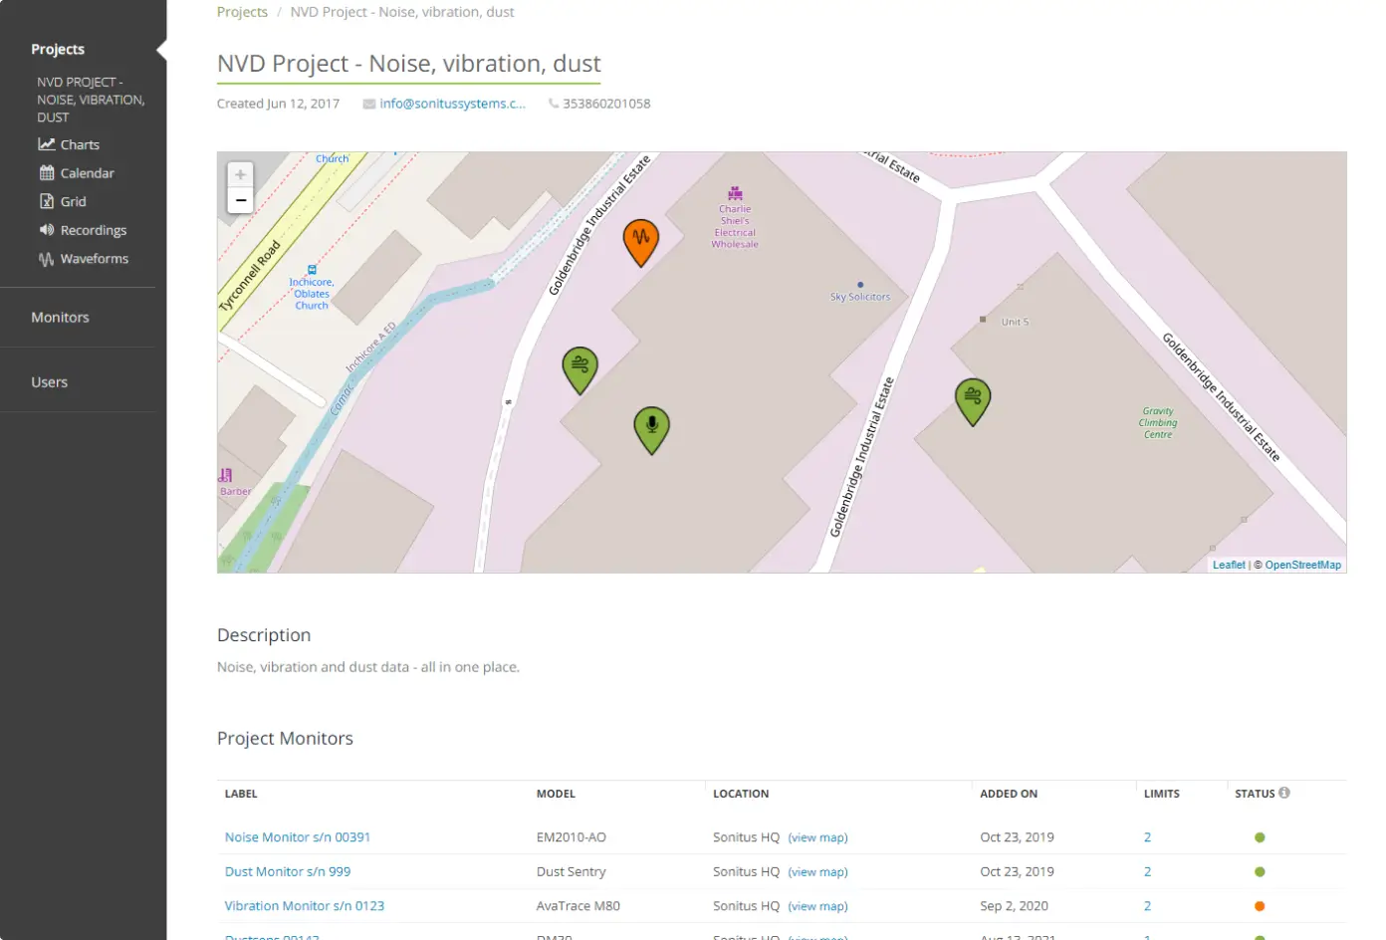Open Waveforms in the sidebar
The image size is (1386, 940).
tap(95, 259)
